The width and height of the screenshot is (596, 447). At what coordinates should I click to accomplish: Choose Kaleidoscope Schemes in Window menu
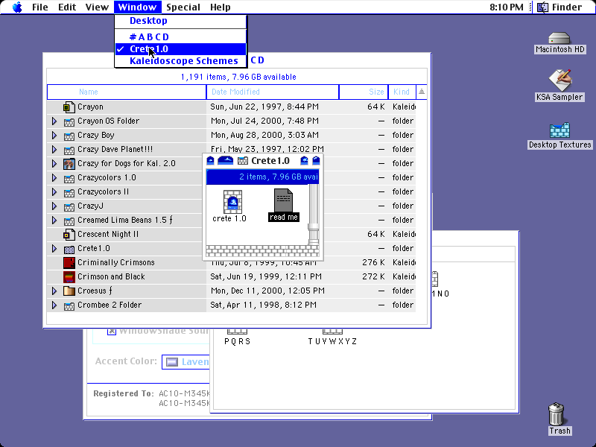[180, 61]
